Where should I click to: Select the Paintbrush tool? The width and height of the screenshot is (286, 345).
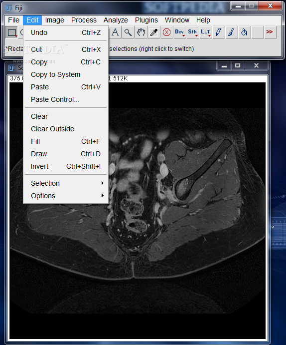[232, 32]
